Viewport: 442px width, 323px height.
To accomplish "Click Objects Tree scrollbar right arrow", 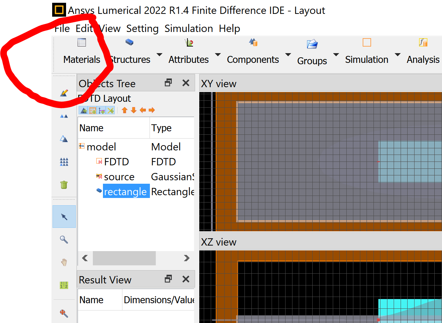I will 187,258.
